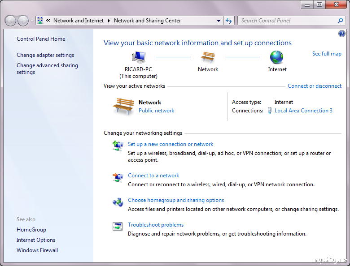Image resolution: width=350 pixels, height=266 pixels.
Task: Open Windows Firewall under See also
Action: click(x=37, y=250)
